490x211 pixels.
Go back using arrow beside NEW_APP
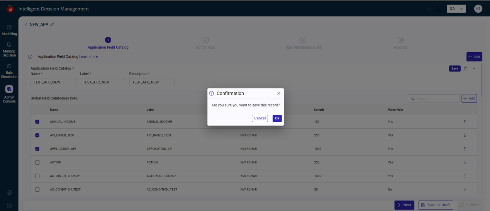pos(26,24)
